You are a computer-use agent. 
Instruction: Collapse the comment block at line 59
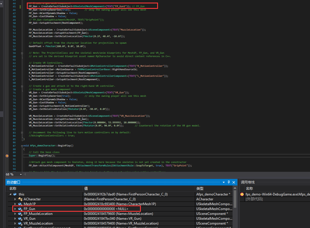[22, 53]
